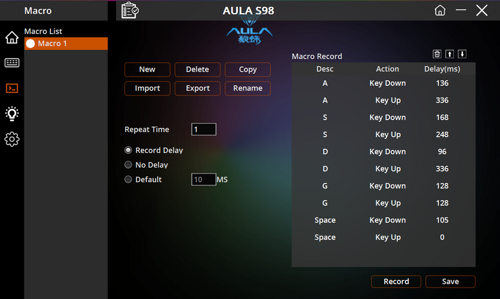Open the settings gear icon
The image size is (500, 299).
tap(12, 139)
